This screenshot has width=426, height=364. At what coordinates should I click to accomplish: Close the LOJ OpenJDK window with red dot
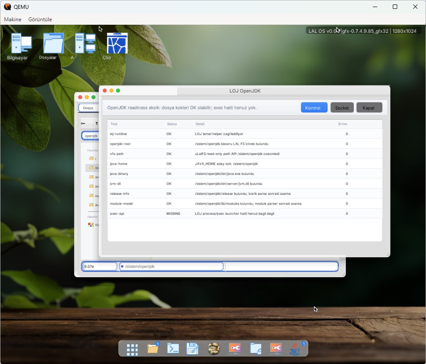coord(105,90)
